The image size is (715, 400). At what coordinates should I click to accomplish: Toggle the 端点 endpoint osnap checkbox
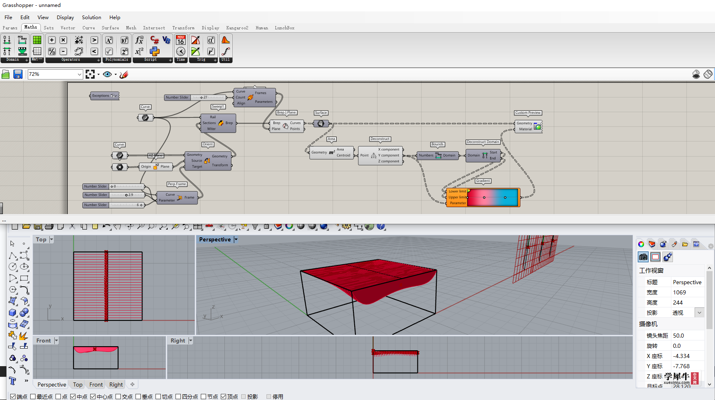click(13, 396)
